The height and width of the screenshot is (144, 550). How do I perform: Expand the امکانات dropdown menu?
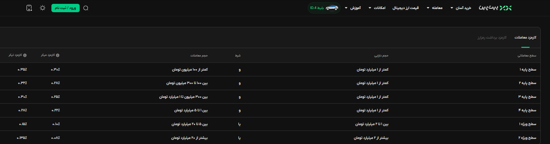(377, 8)
